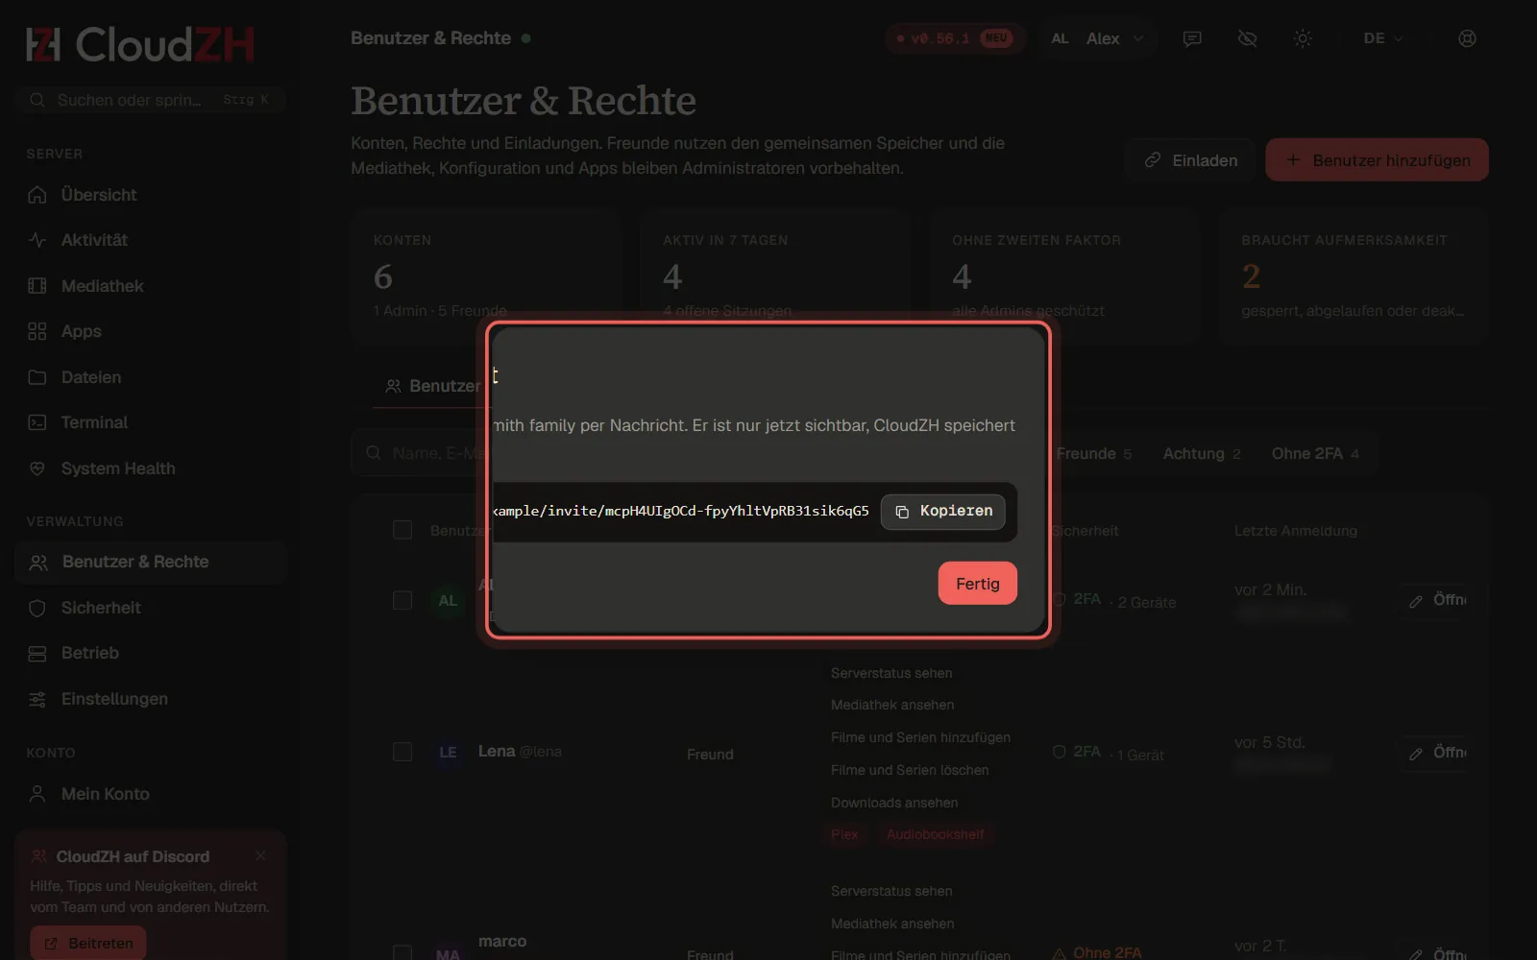This screenshot has width=1537, height=960.
Task: Open the Apps page
Action: [x=151, y=331]
